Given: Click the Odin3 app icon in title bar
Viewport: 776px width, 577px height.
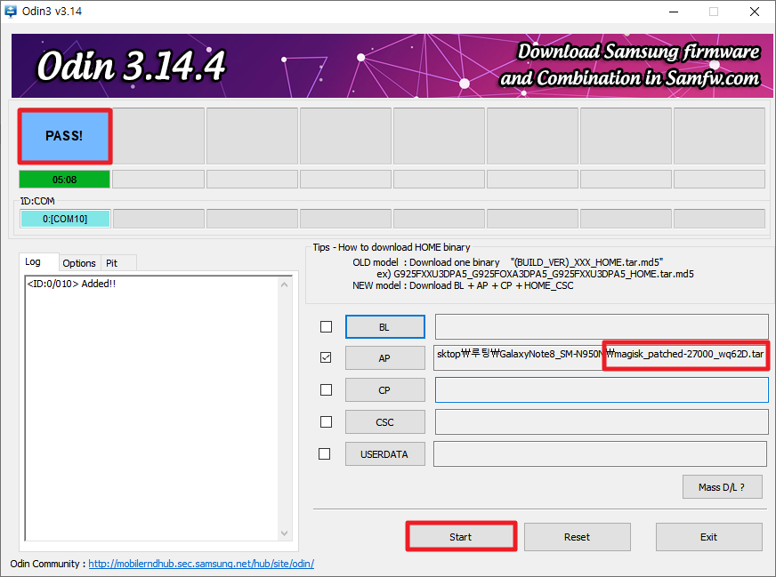Looking at the screenshot, I should pyautogui.click(x=11, y=11).
